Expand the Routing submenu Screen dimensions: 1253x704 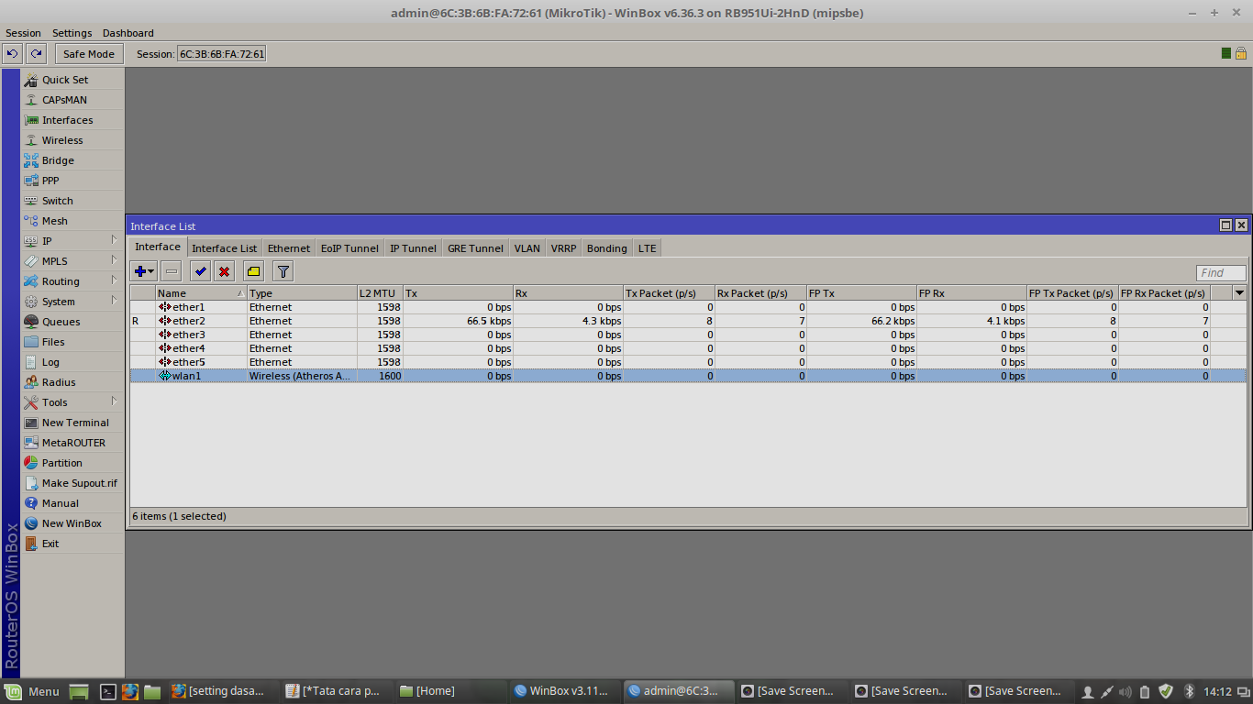click(72, 281)
